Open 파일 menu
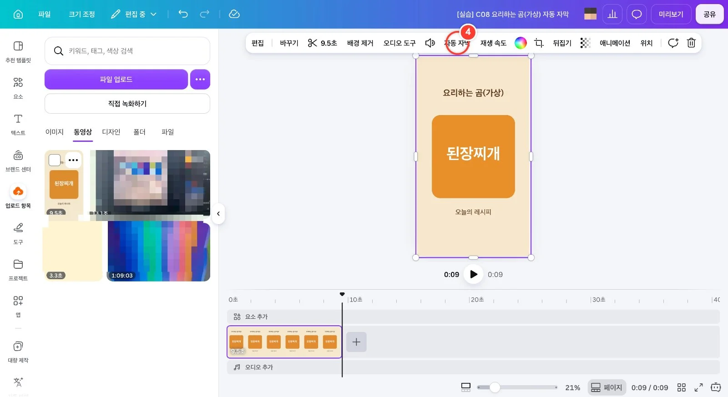Screen dimensions: 728x397 pos(44,14)
